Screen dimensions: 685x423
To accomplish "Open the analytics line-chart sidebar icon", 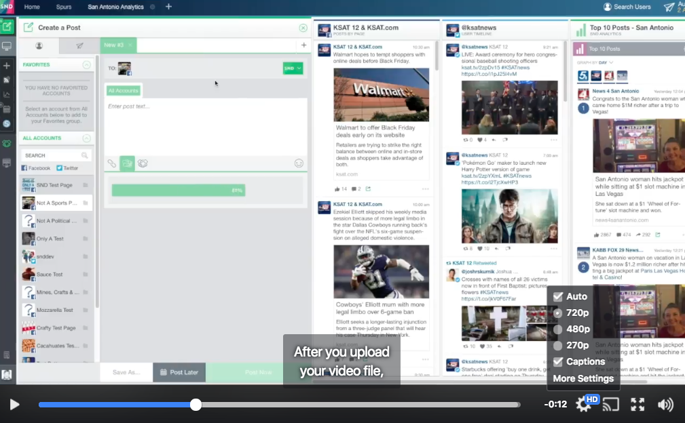I will tap(7, 94).
